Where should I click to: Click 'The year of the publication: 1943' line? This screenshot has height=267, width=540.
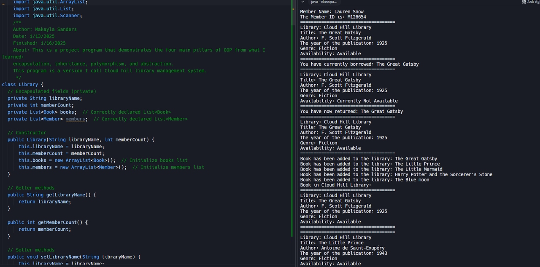(343, 253)
